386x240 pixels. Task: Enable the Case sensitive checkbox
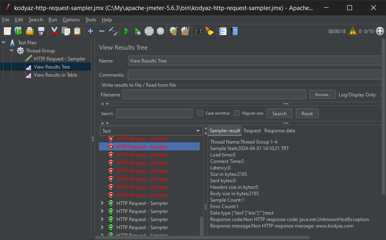pos(200,113)
